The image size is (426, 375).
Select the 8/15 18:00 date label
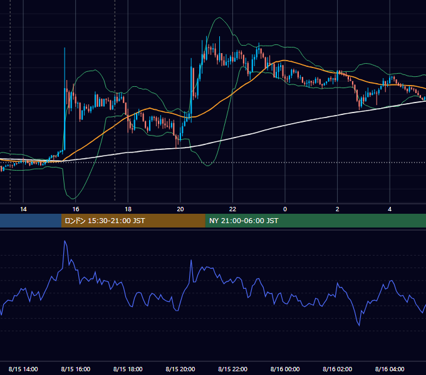click(x=128, y=369)
